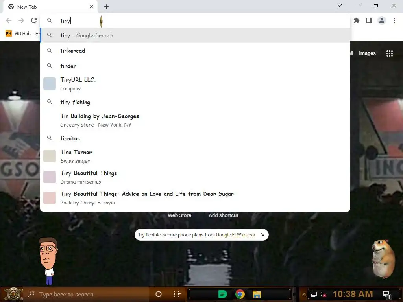Dismiss the Google Fi promo banner
Image resolution: width=403 pixels, height=302 pixels.
[x=263, y=235]
